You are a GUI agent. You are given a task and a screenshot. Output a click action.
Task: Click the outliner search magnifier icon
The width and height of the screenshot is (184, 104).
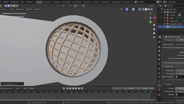pyautogui.click(x=172, y=5)
